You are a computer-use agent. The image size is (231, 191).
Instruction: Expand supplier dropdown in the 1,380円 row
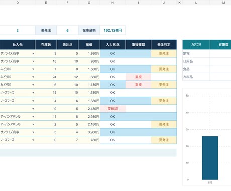pyautogui.click(x=33, y=101)
